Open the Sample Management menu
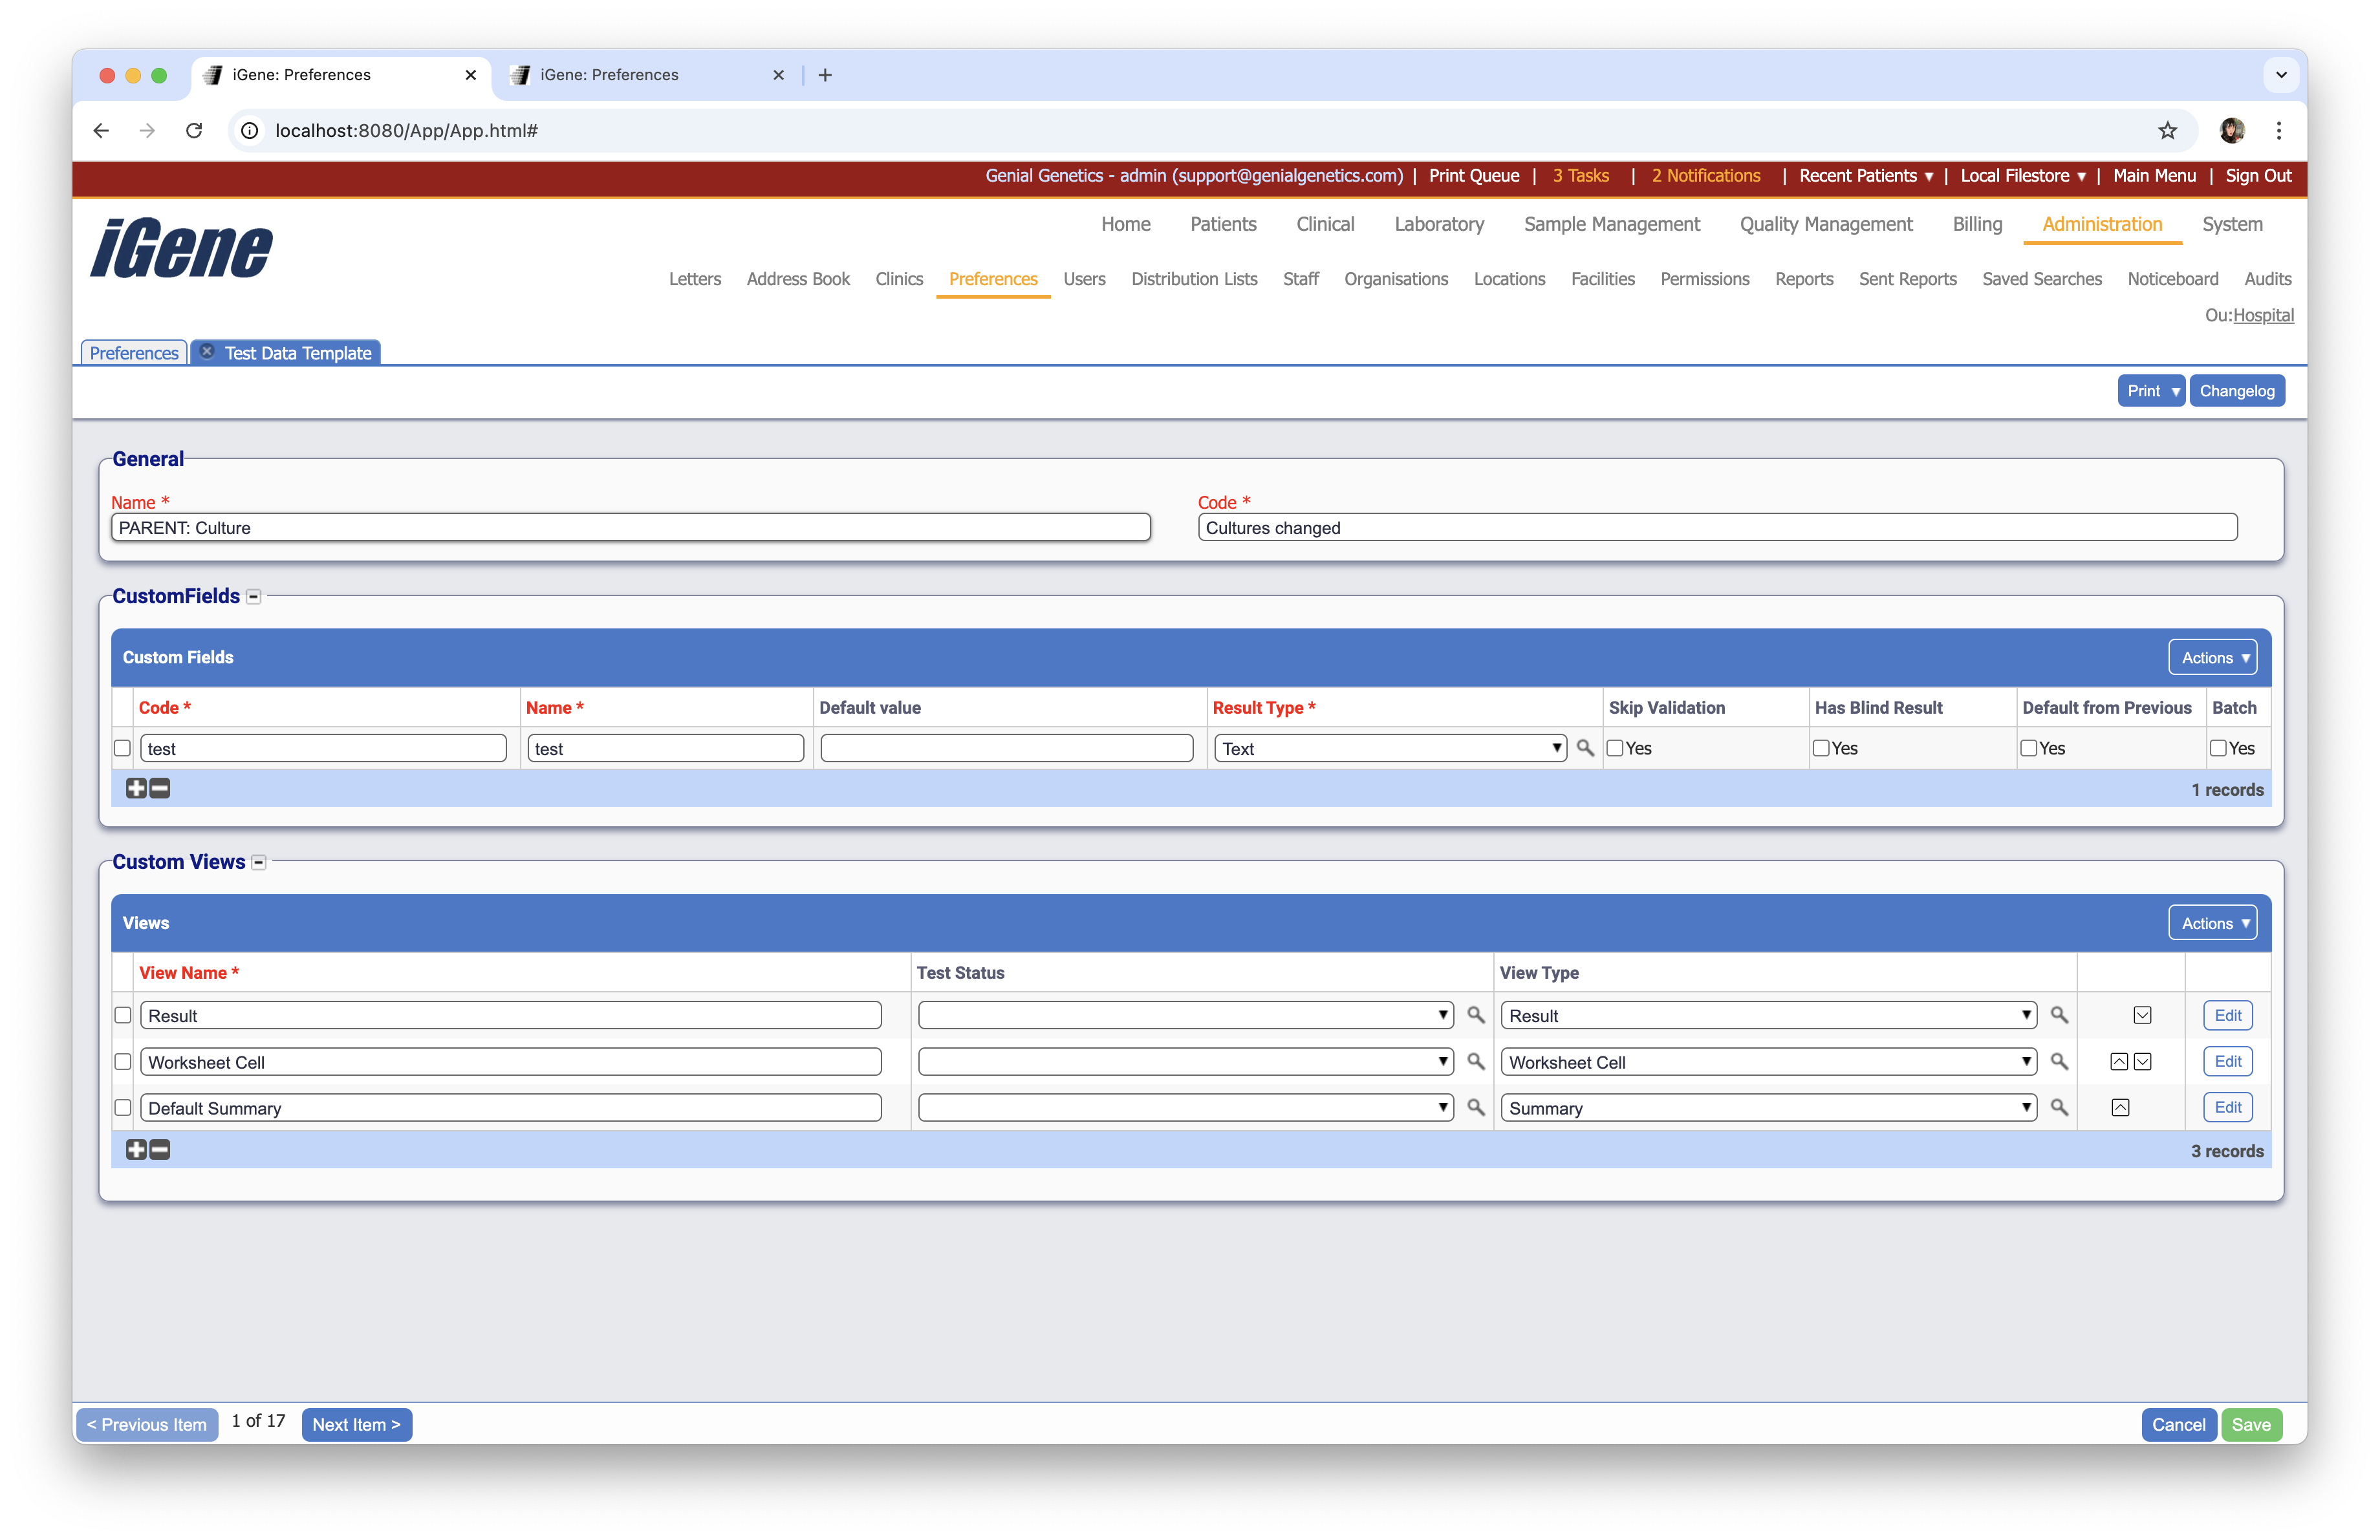Screen dimensions: 2380x1540 (1611, 225)
